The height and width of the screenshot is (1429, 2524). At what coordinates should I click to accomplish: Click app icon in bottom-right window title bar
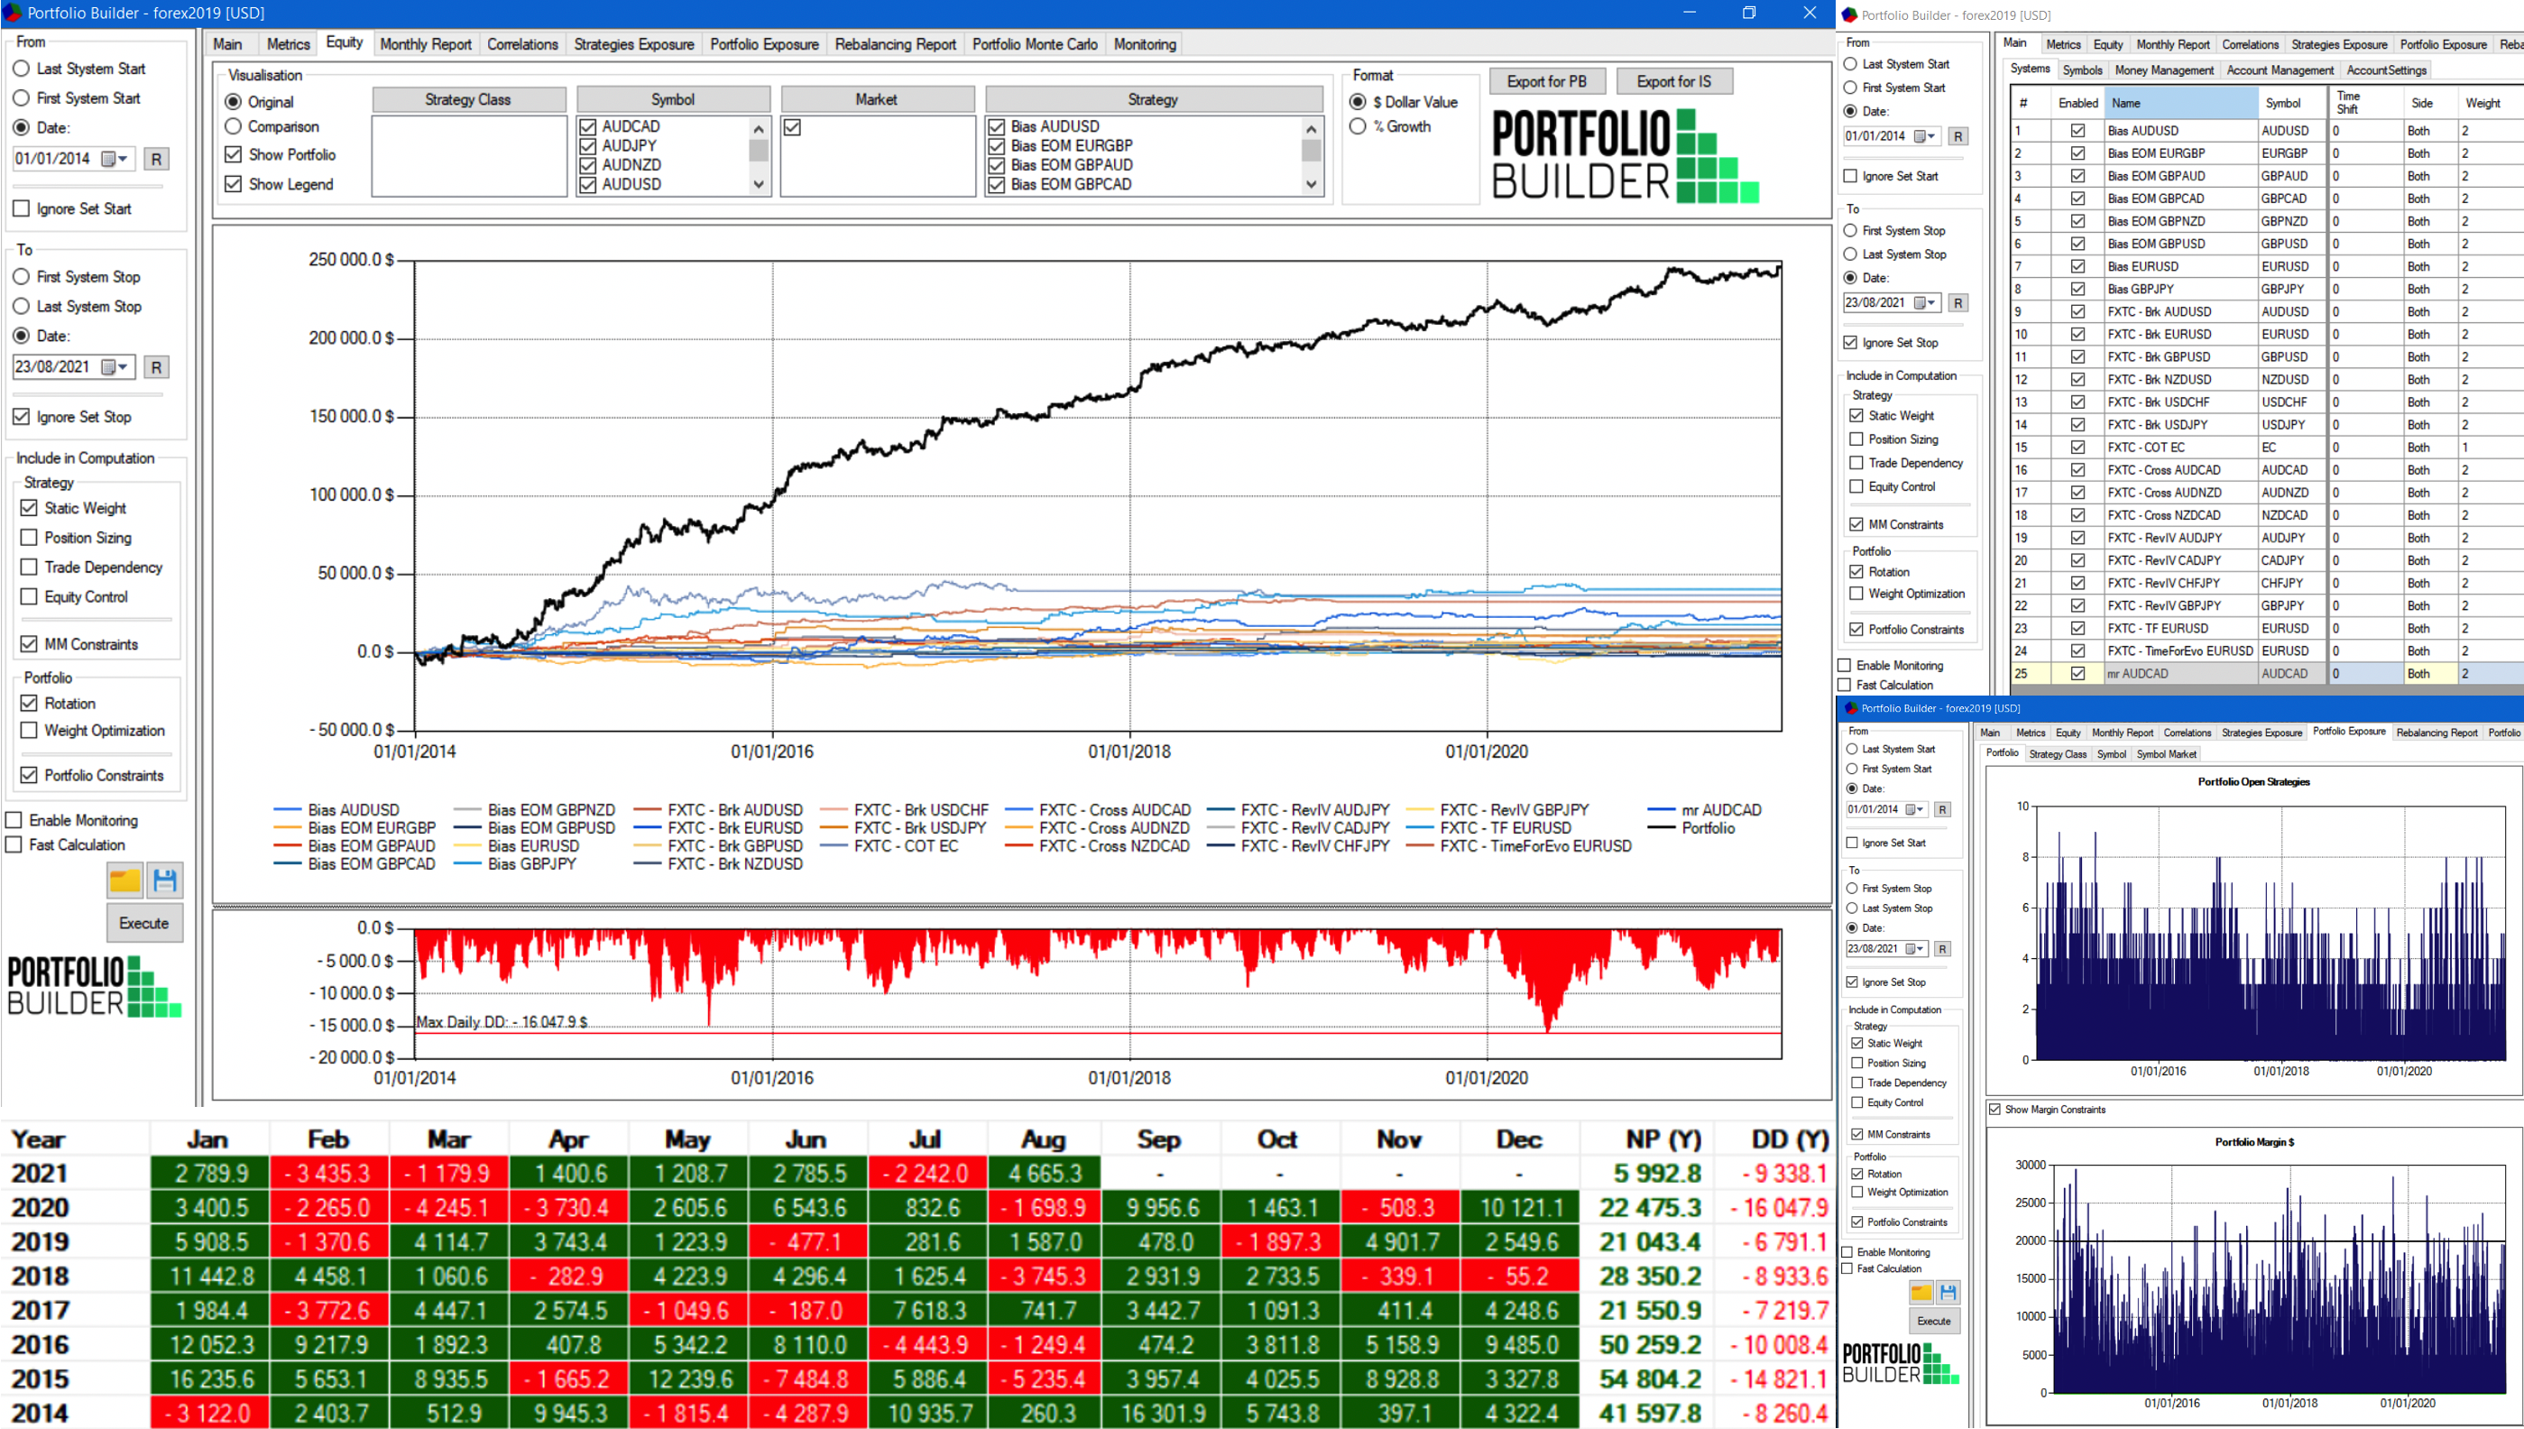(1850, 707)
